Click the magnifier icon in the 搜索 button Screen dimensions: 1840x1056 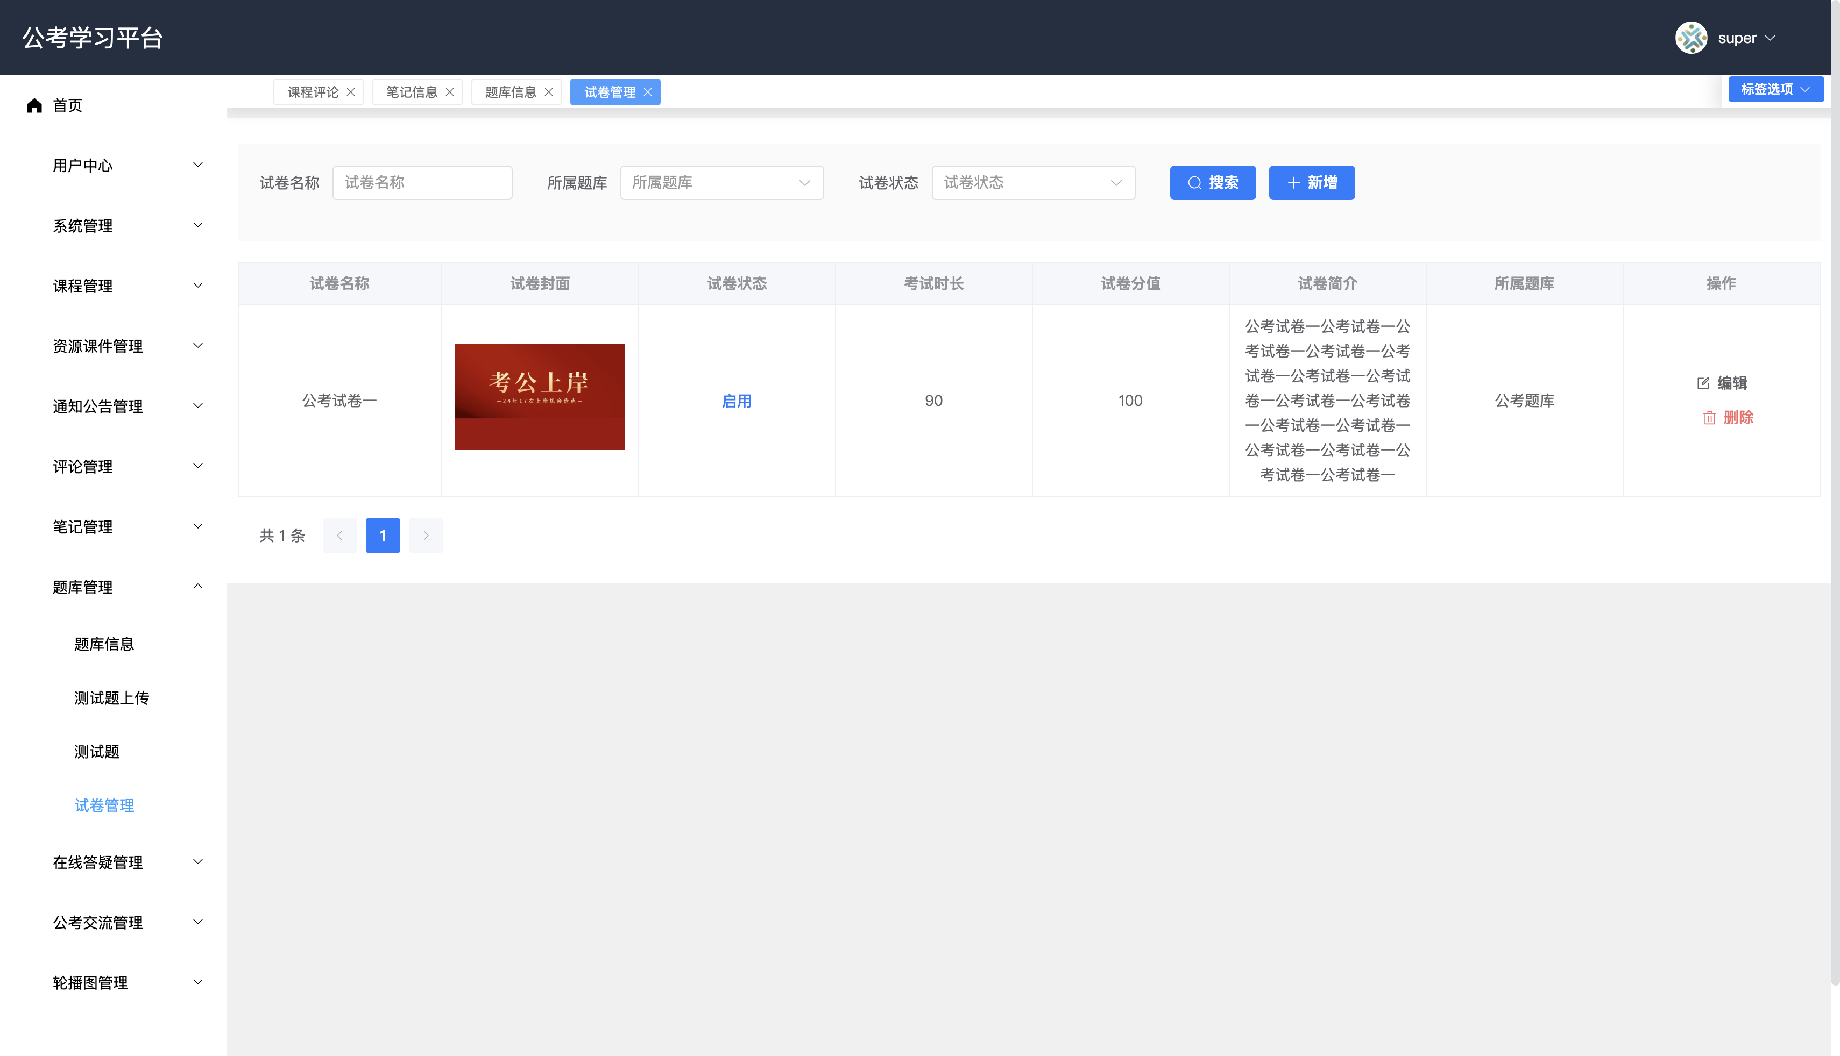click(x=1194, y=183)
